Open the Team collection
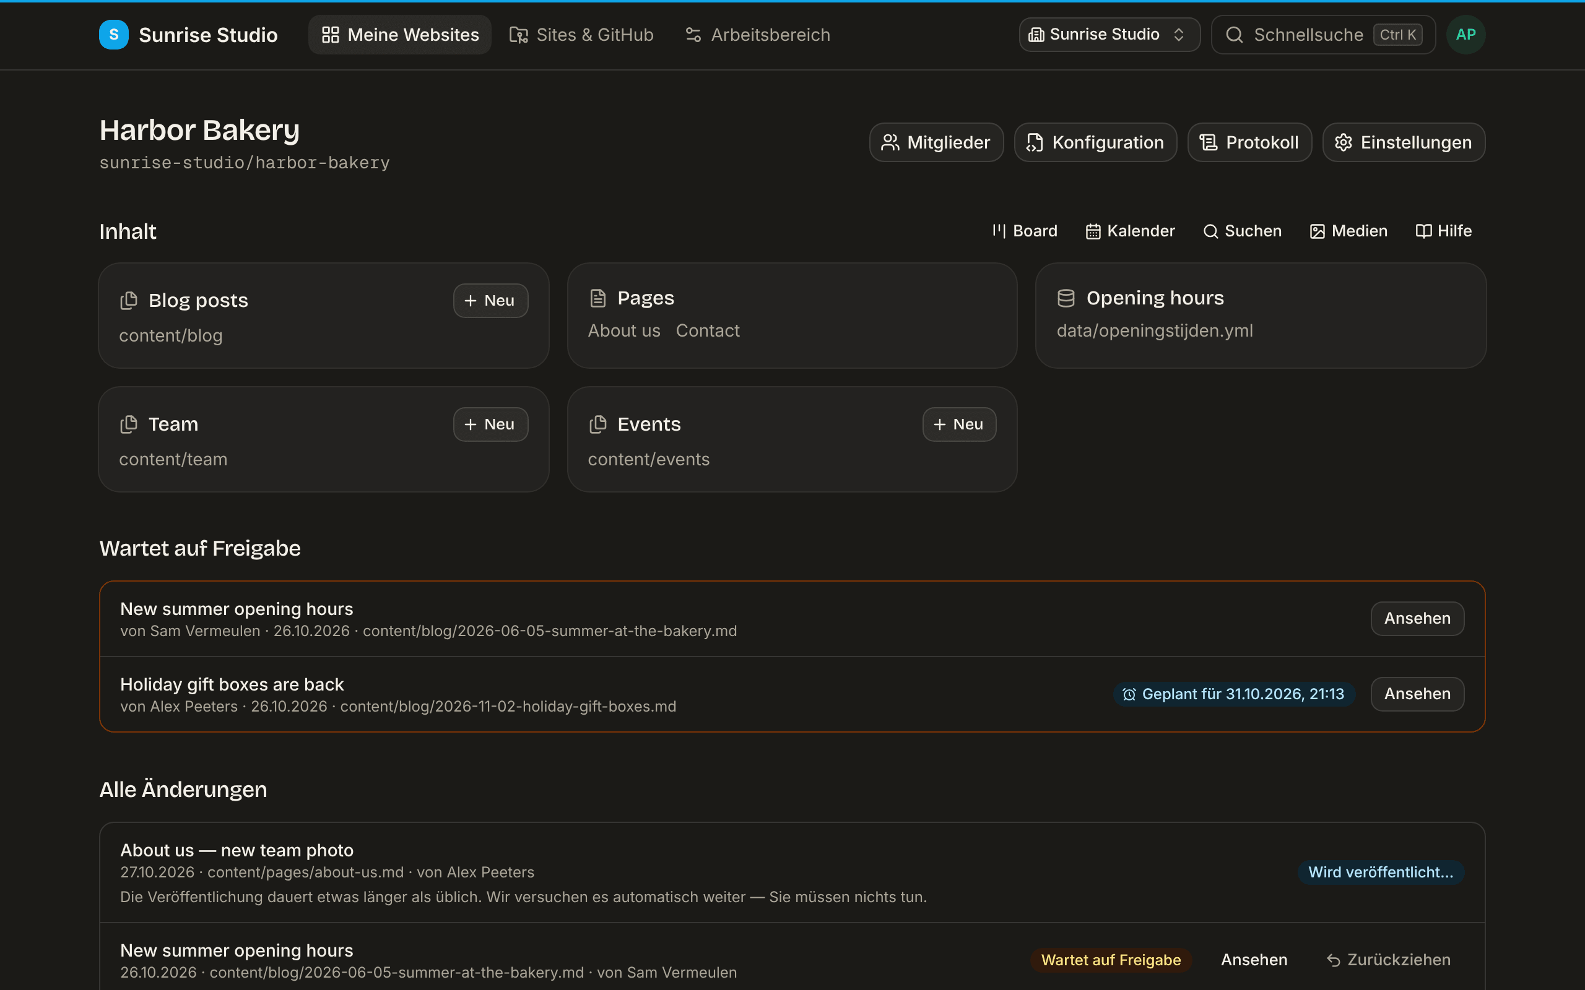The width and height of the screenshot is (1585, 990). pos(173,424)
